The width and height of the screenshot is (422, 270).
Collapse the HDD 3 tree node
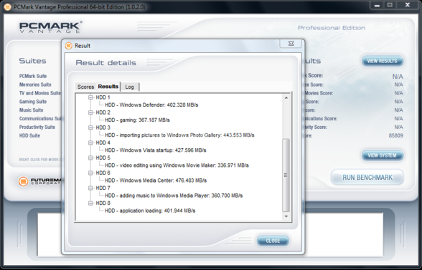pyautogui.click(x=90, y=127)
